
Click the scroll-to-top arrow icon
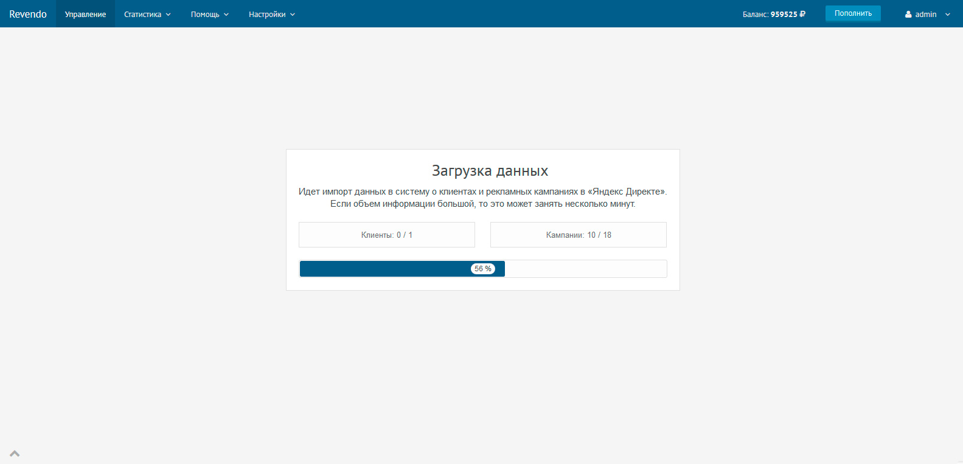click(15, 454)
